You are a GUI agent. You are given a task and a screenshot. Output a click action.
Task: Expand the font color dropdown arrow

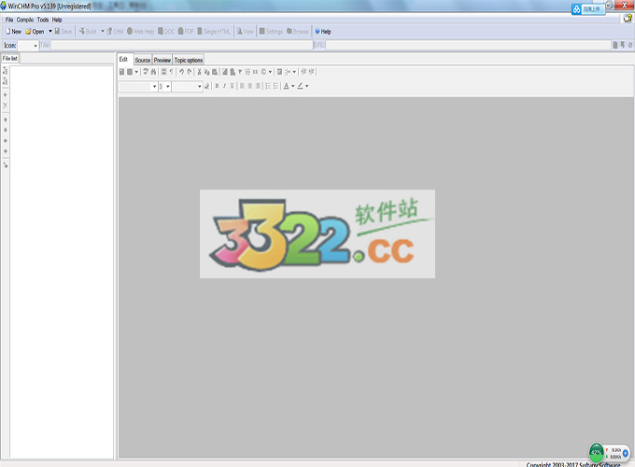(x=293, y=86)
